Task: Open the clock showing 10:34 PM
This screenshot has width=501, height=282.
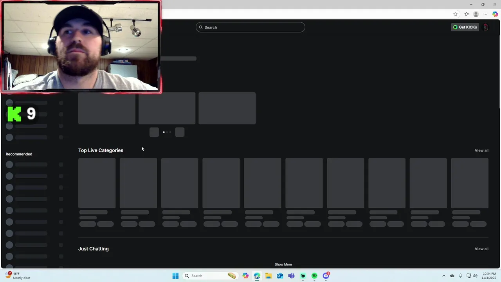Action: [489, 276]
